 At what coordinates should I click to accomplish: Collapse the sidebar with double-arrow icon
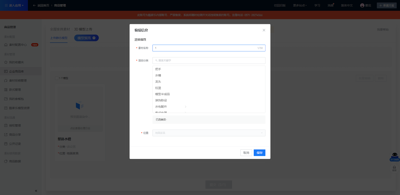point(36,191)
